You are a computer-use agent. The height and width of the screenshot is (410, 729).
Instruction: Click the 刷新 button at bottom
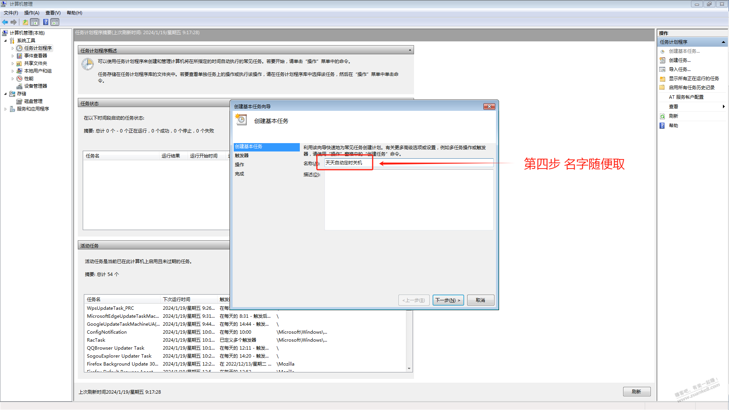636,392
